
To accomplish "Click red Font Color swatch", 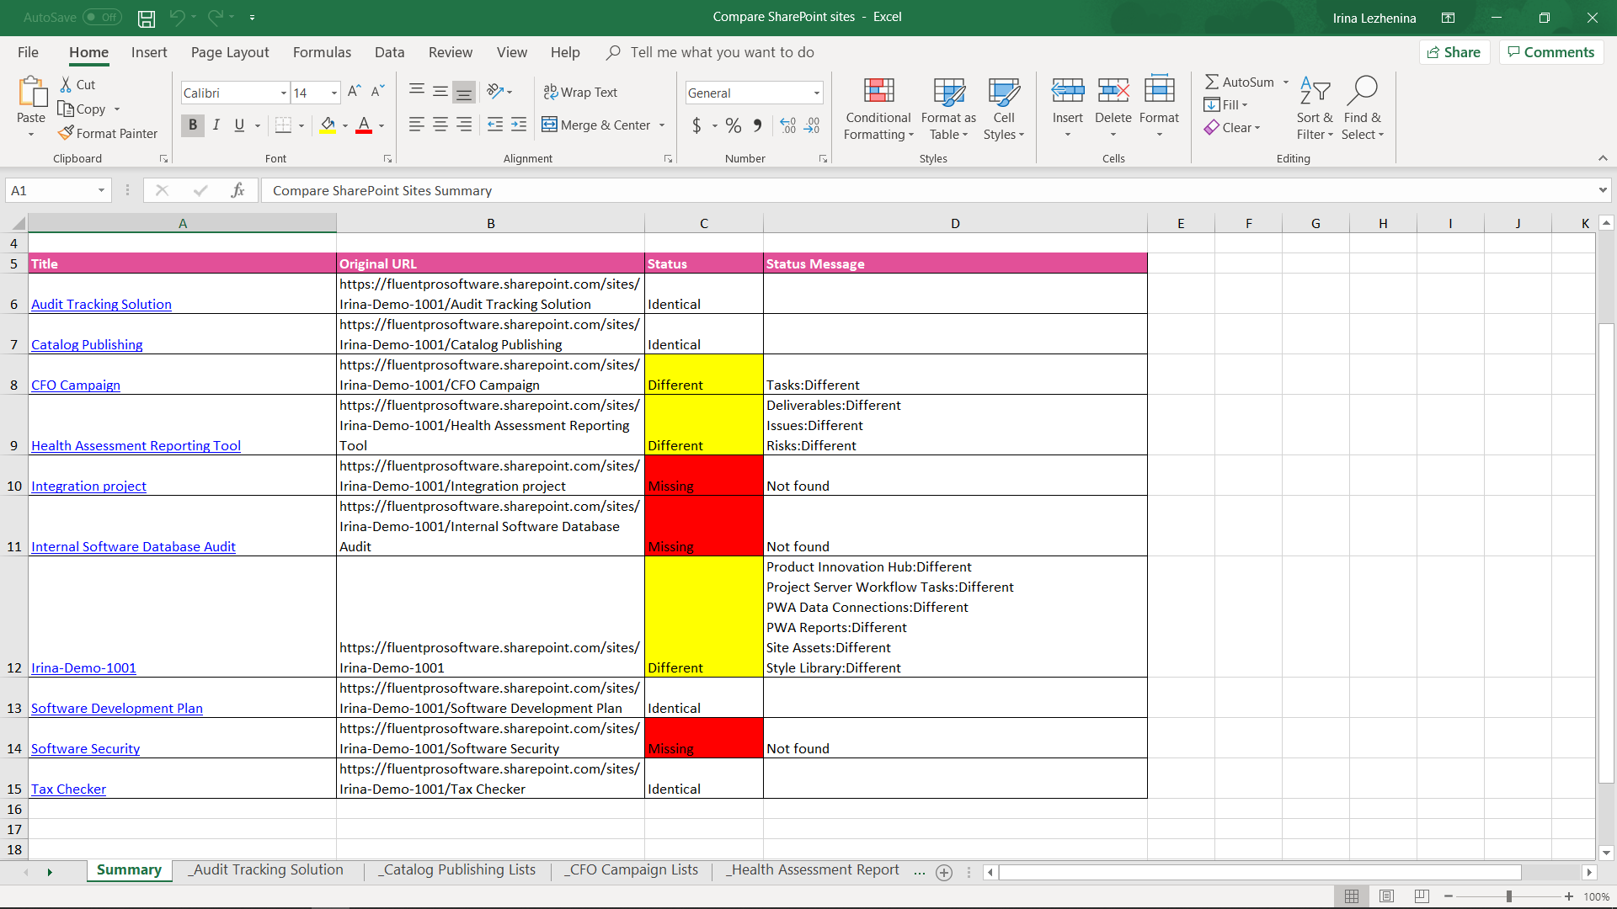I will pos(364,125).
